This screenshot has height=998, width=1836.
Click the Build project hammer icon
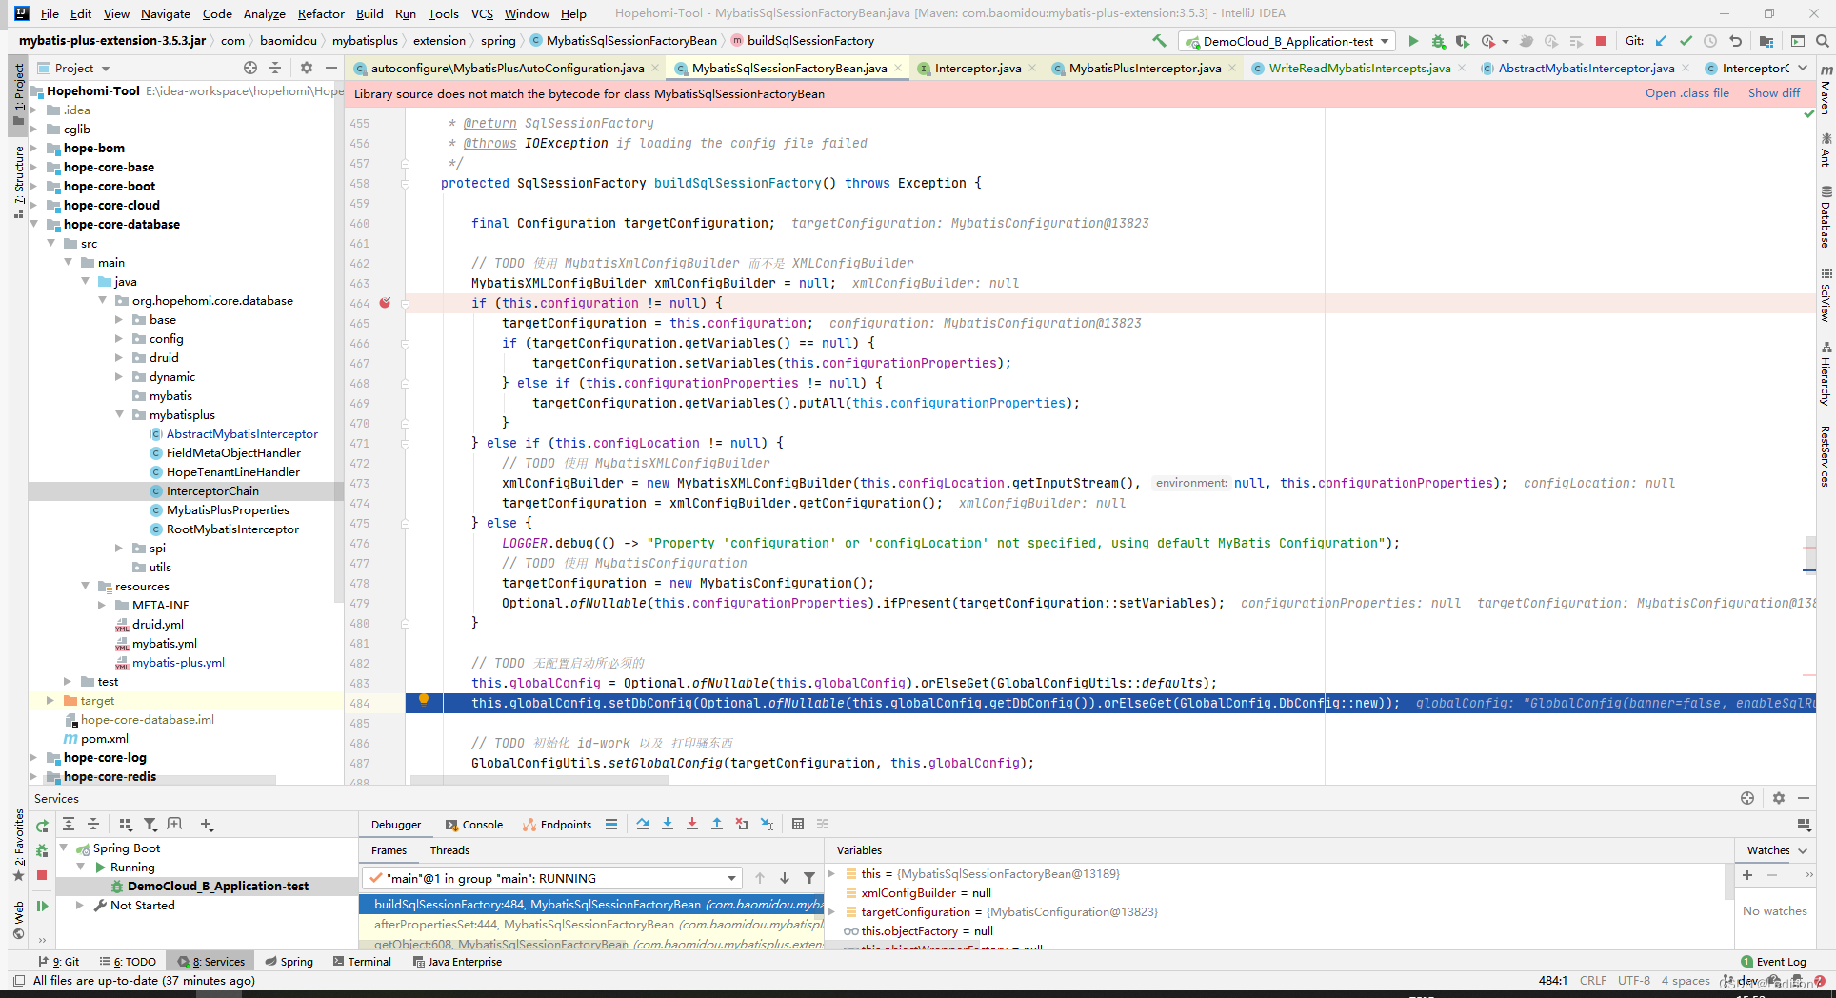point(1159,41)
